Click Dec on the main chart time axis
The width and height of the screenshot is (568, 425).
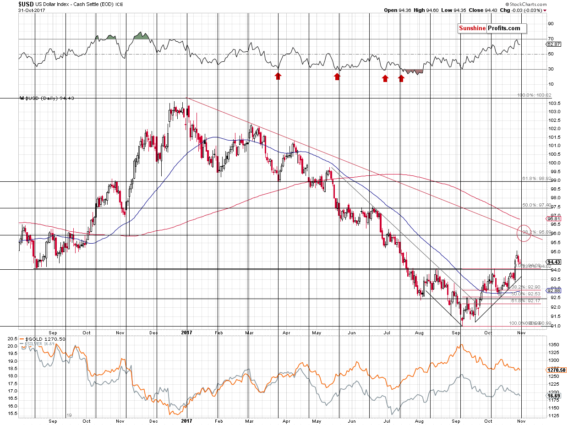[x=153, y=333]
